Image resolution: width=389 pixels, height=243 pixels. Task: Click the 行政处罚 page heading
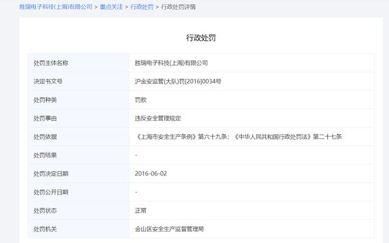pos(201,38)
